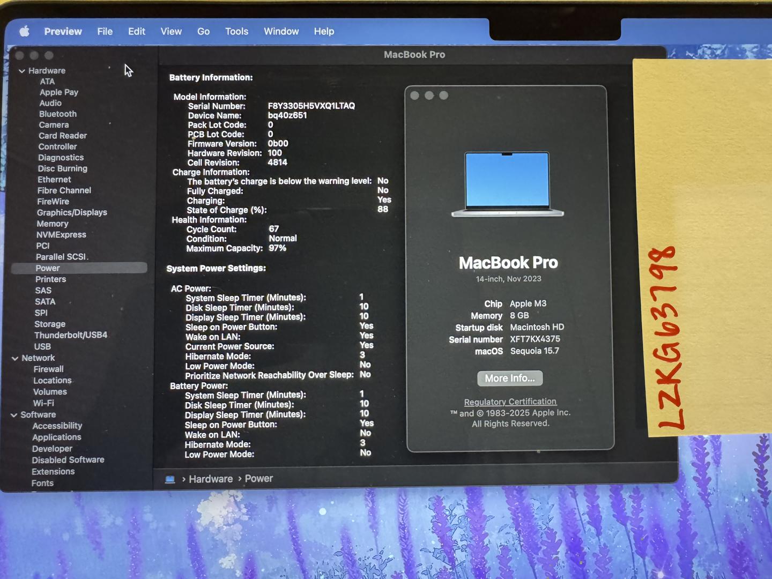Select Wi-Fi under Network

click(x=43, y=403)
